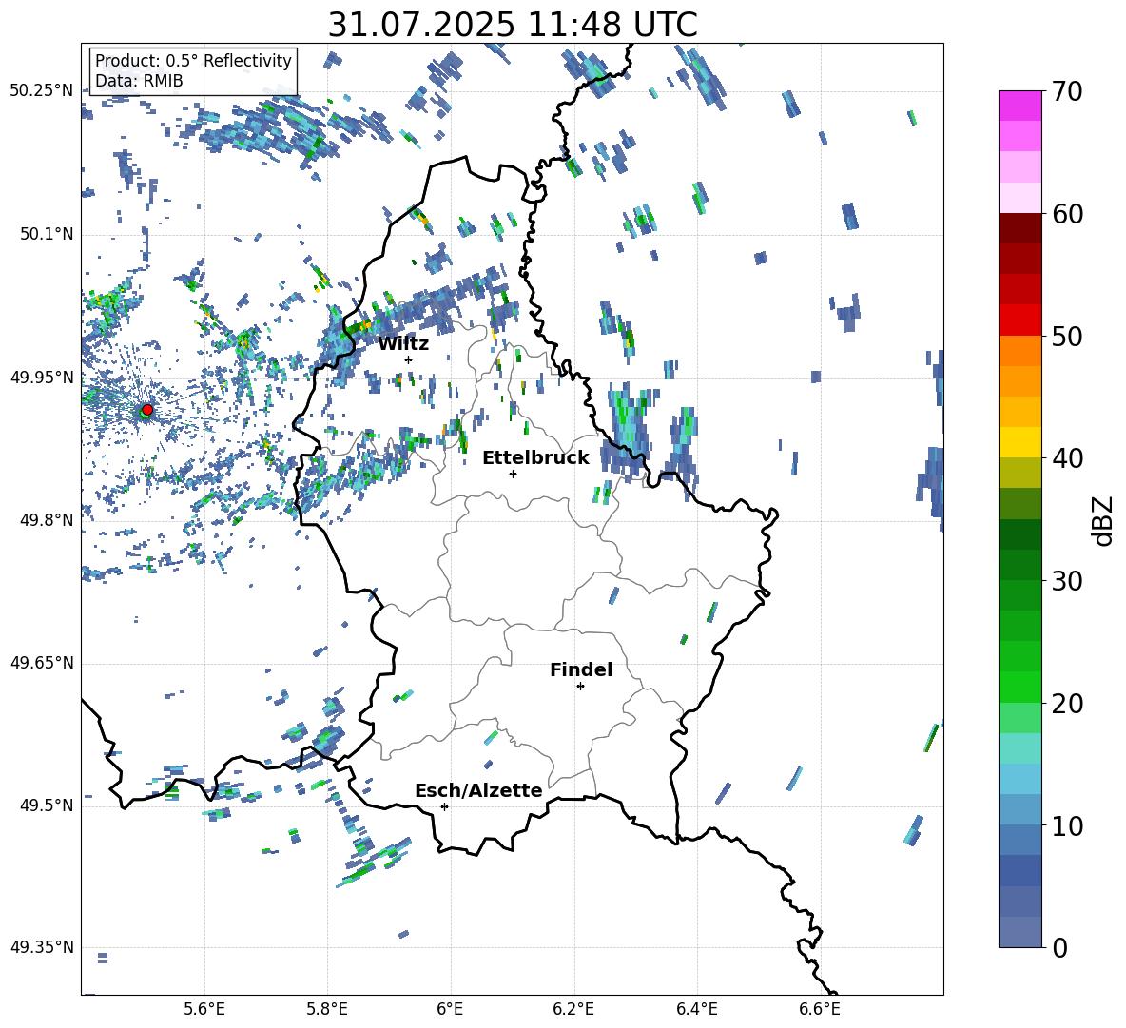Click the 49.8°N latitude label
The width and height of the screenshot is (1126, 1028).
point(46,520)
